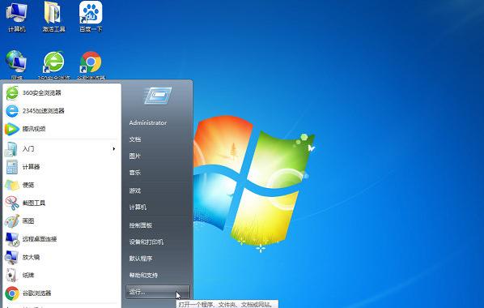Open the 百度一下 desktop shortcut
This screenshot has width=484, height=308.
[91, 16]
